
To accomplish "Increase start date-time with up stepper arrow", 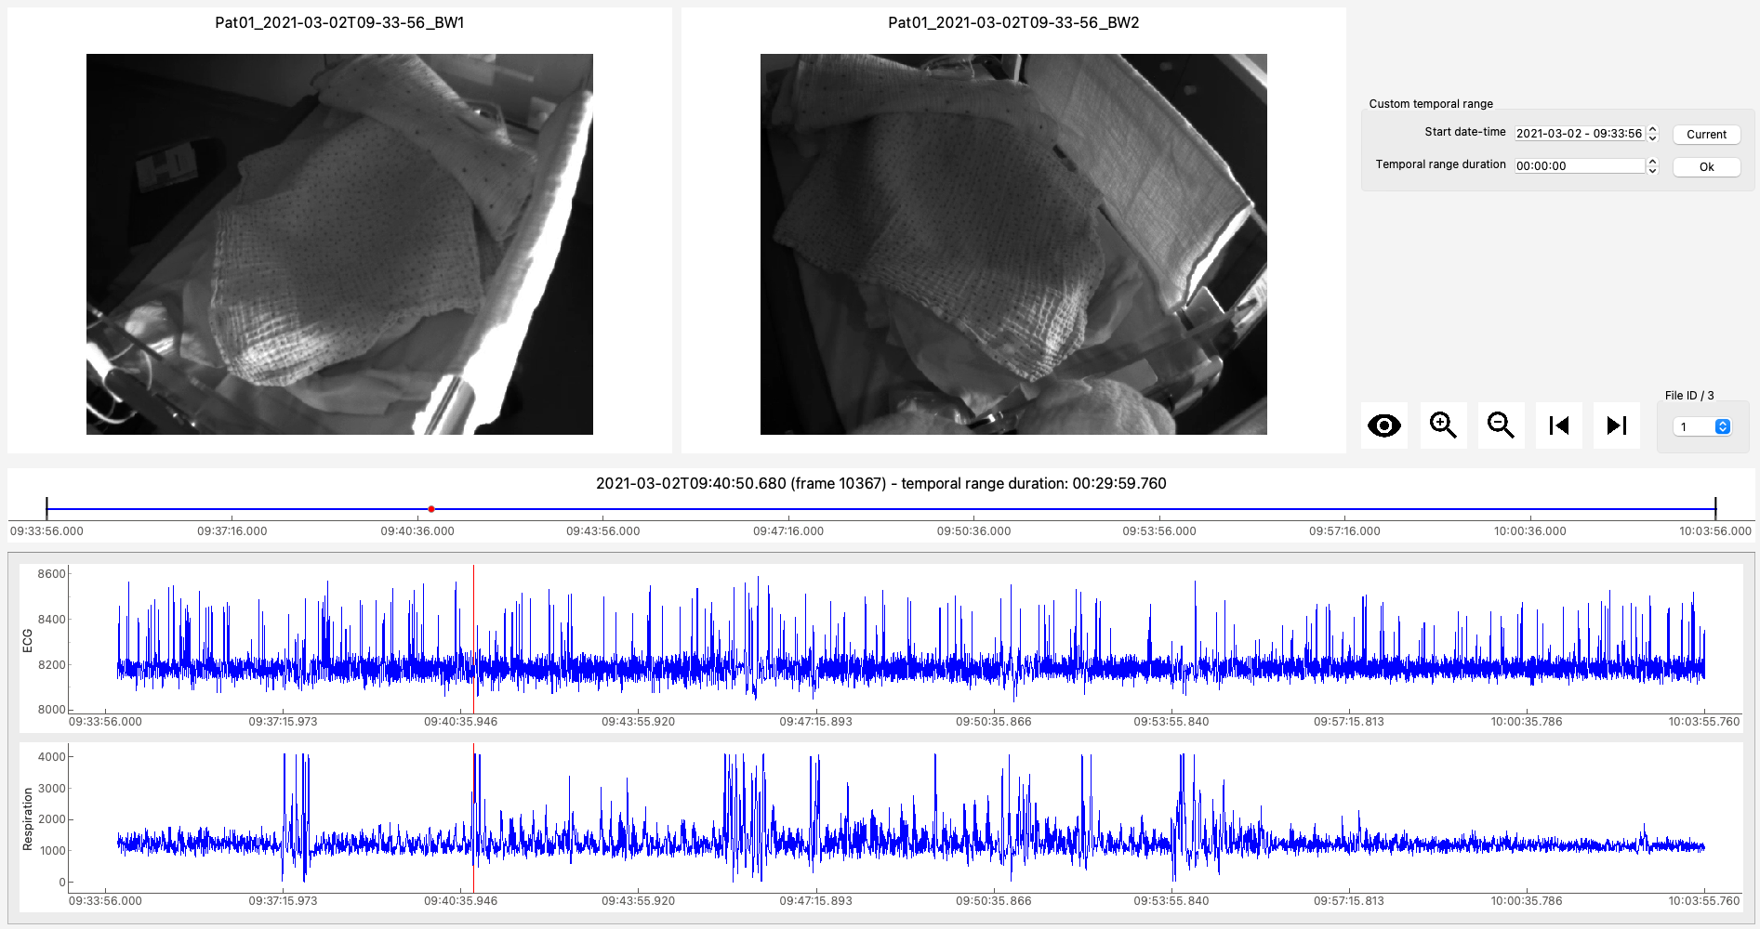I will tap(1652, 129).
